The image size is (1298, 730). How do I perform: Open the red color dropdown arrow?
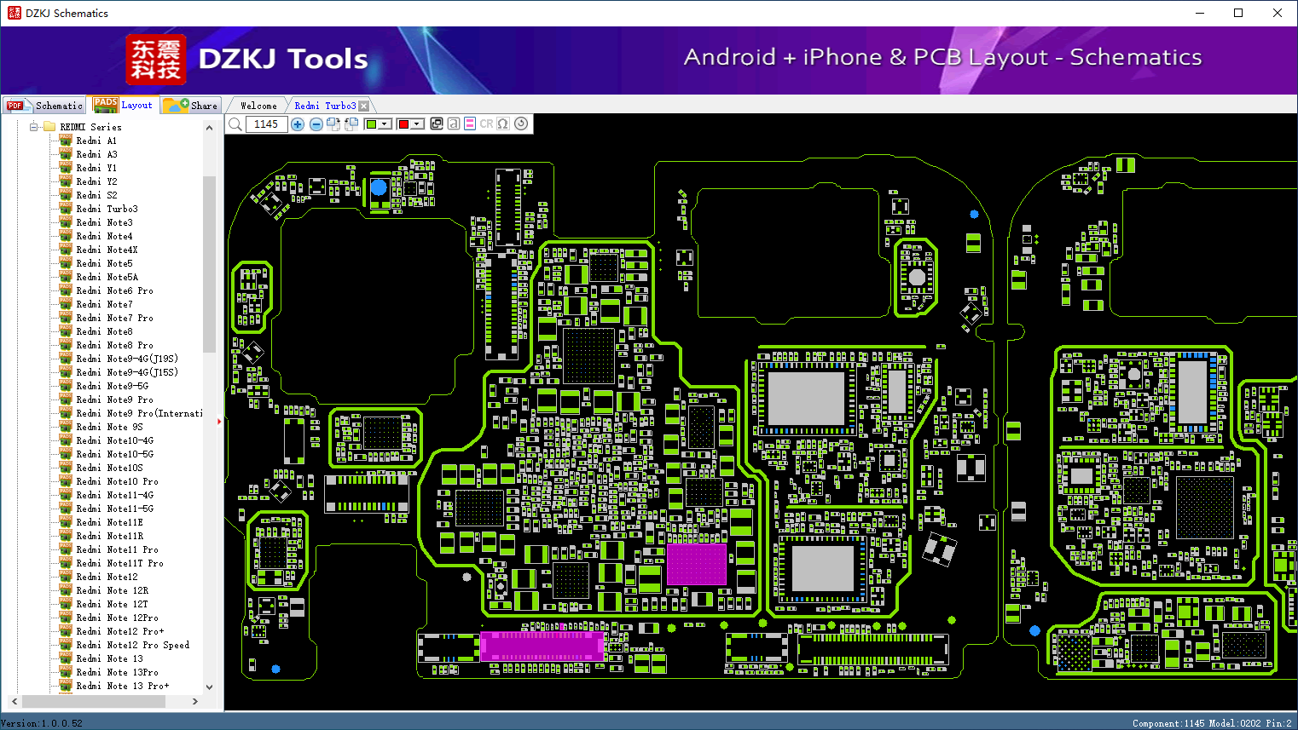417,124
